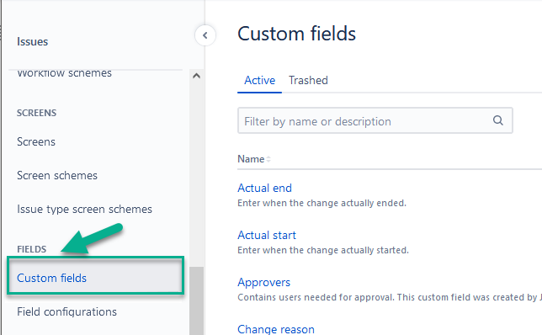The image size is (542, 335).
Task: Click the Issues sidebar heading
Action: click(33, 42)
